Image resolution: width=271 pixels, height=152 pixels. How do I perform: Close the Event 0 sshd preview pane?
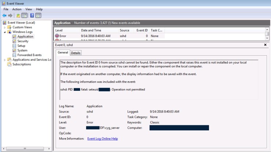tap(265, 45)
